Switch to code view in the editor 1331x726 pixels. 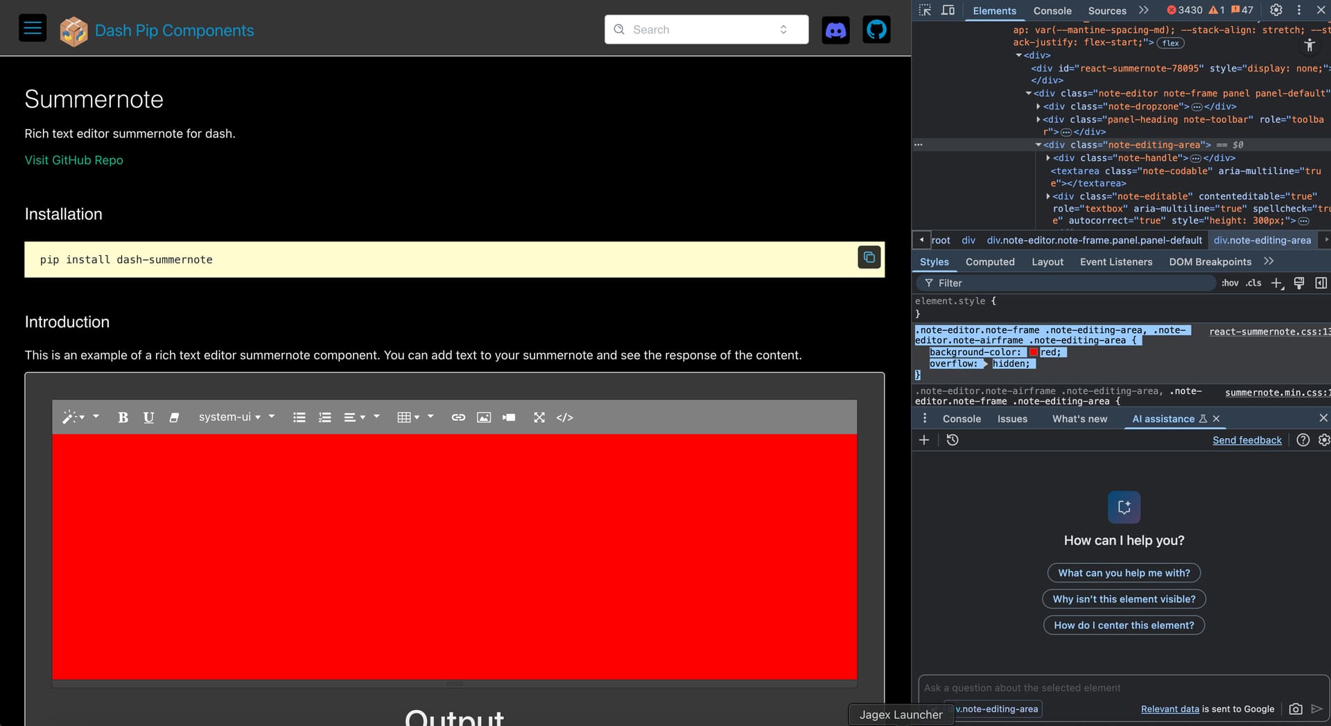565,417
